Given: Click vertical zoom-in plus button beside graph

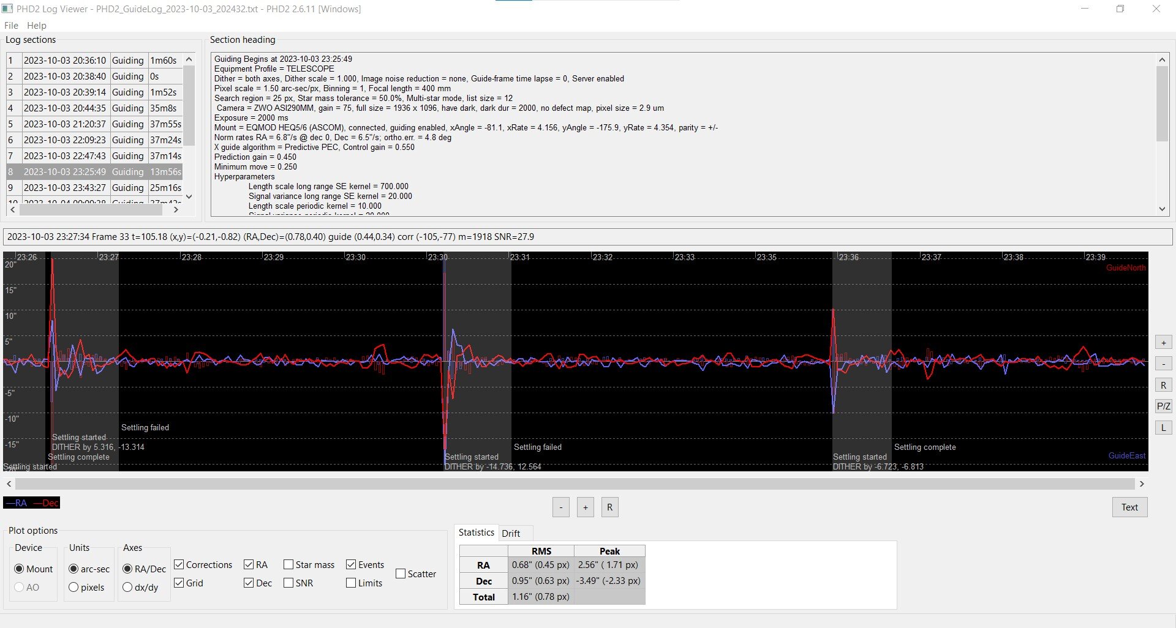Looking at the screenshot, I should coord(1163,343).
